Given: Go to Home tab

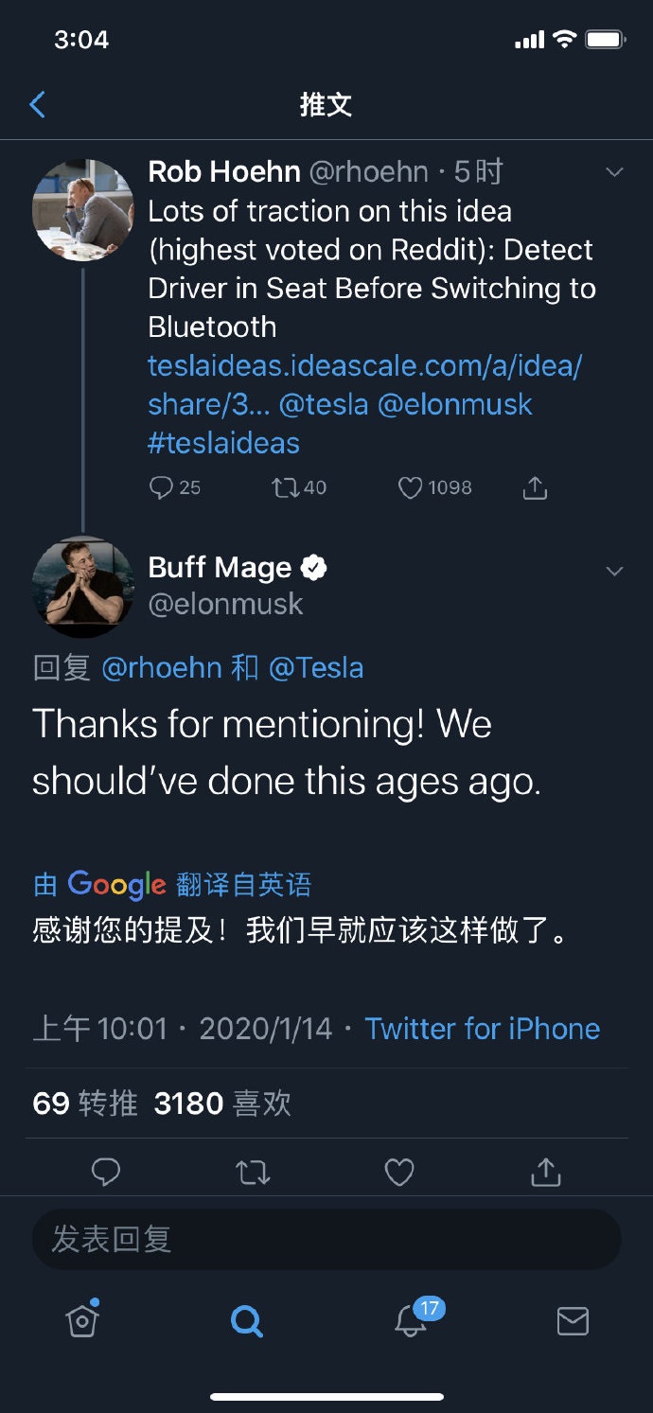Looking at the screenshot, I should tap(82, 1321).
